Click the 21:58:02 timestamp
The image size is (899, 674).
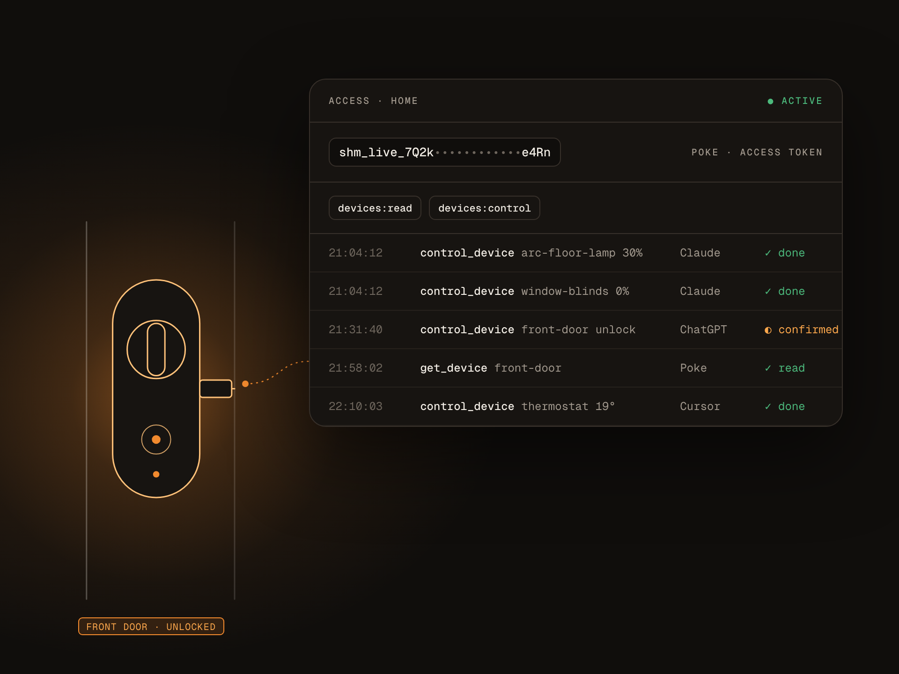click(356, 368)
